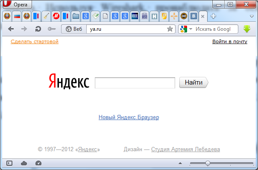Open the Opera main menu button
The width and height of the screenshot is (258, 170).
(17, 4)
